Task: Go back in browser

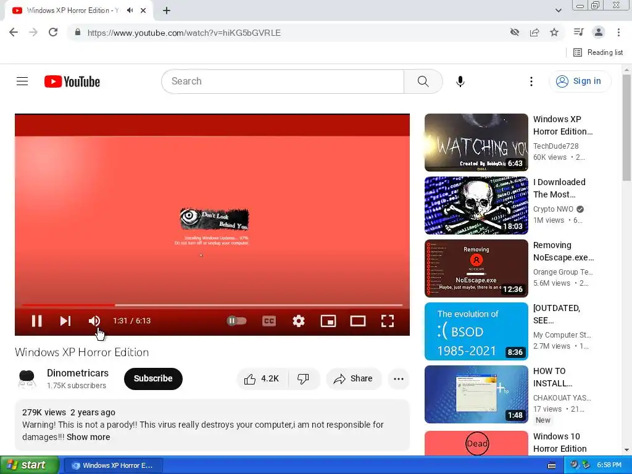Action: tap(14, 33)
